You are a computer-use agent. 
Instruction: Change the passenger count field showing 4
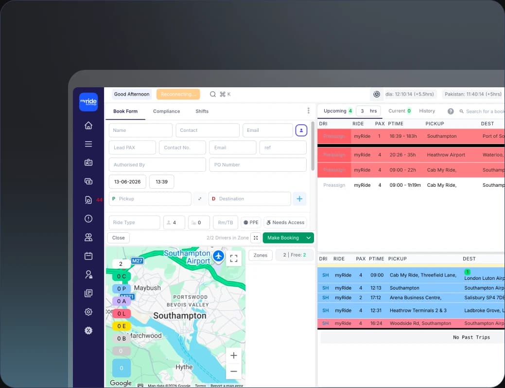pos(174,223)
